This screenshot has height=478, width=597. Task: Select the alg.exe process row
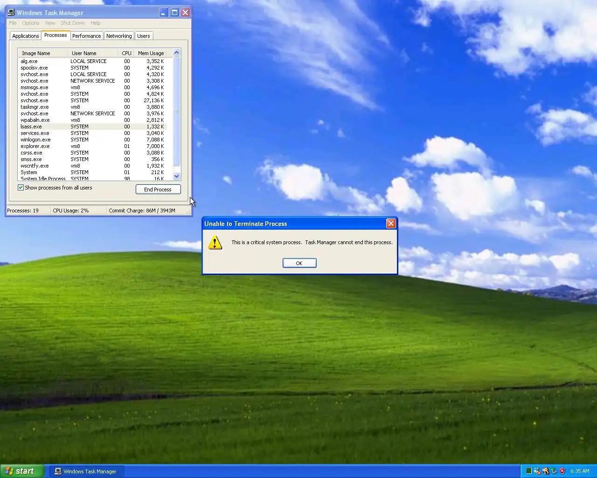pos(92,61)
